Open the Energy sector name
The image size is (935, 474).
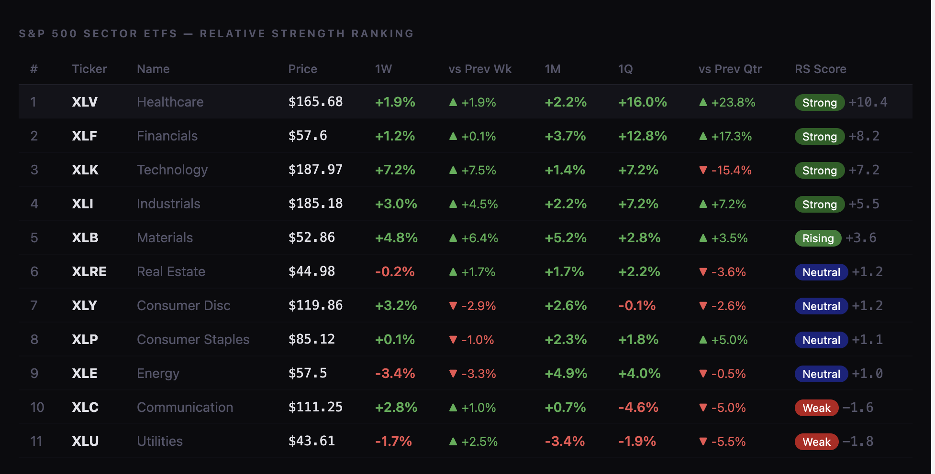(158, 373)
